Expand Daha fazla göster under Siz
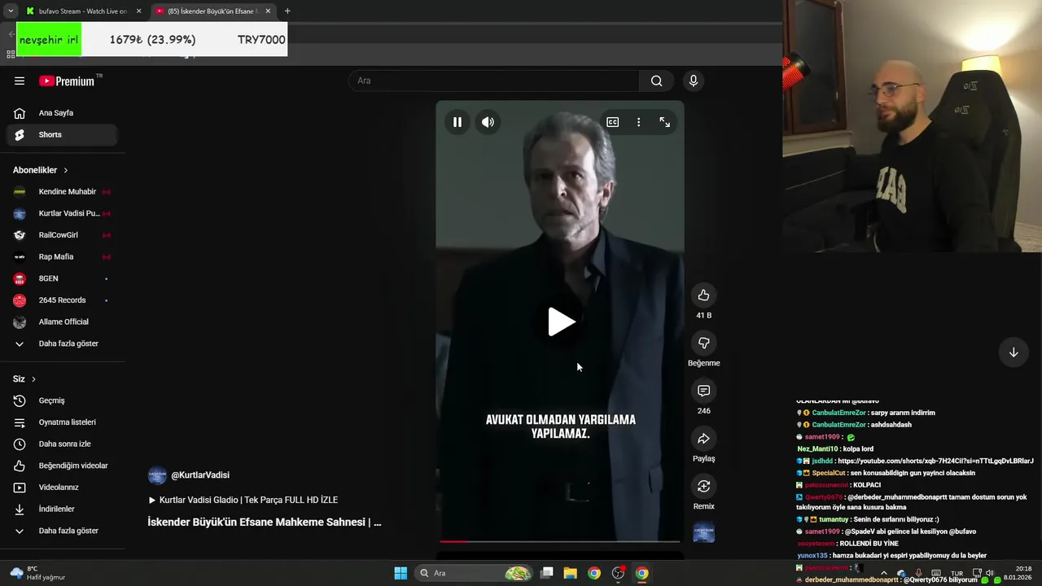The image size is (1042, 586). tap(61, 531)
